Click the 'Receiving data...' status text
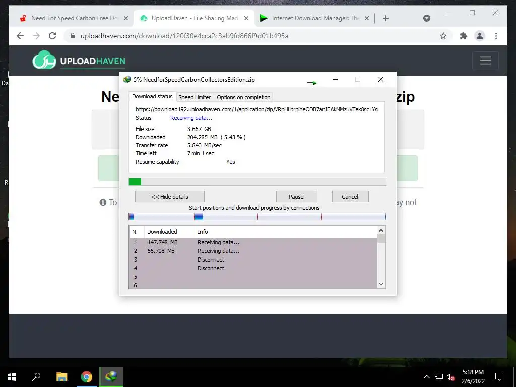 coord(191,118)
